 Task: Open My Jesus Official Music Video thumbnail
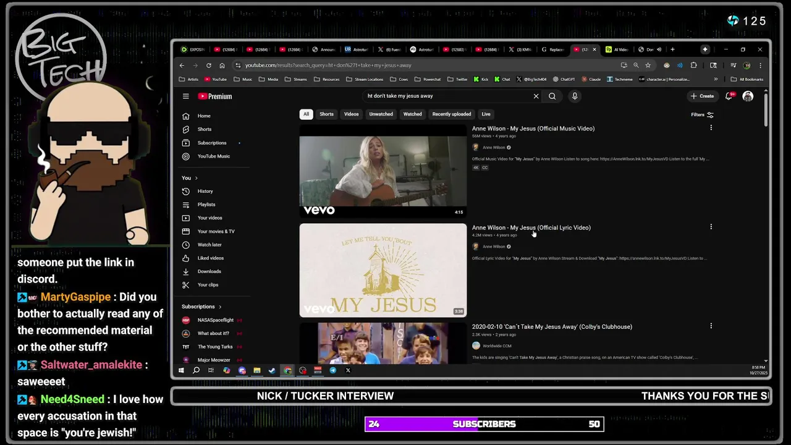click(x=383, y=171)
